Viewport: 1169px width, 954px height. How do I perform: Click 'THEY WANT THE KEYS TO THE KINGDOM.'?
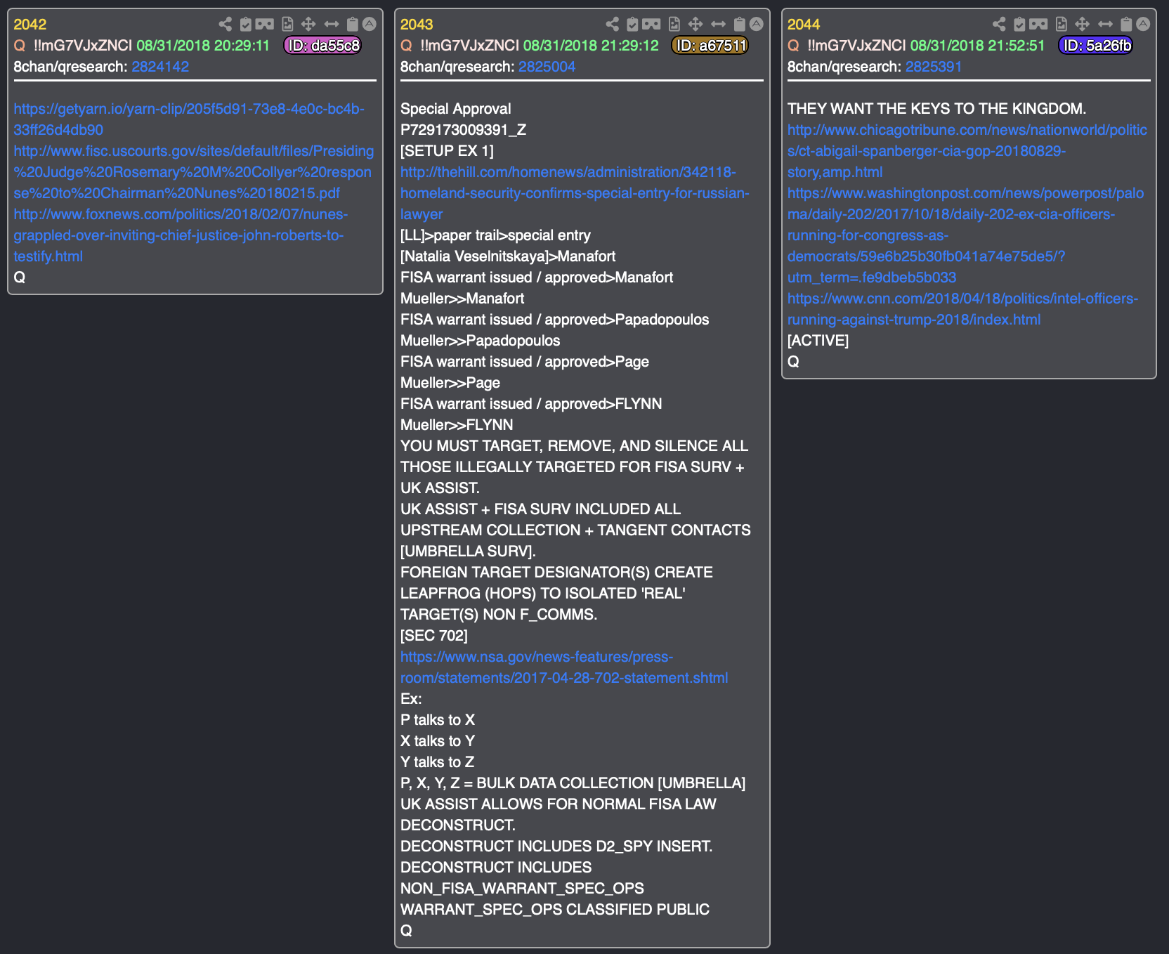937,109
